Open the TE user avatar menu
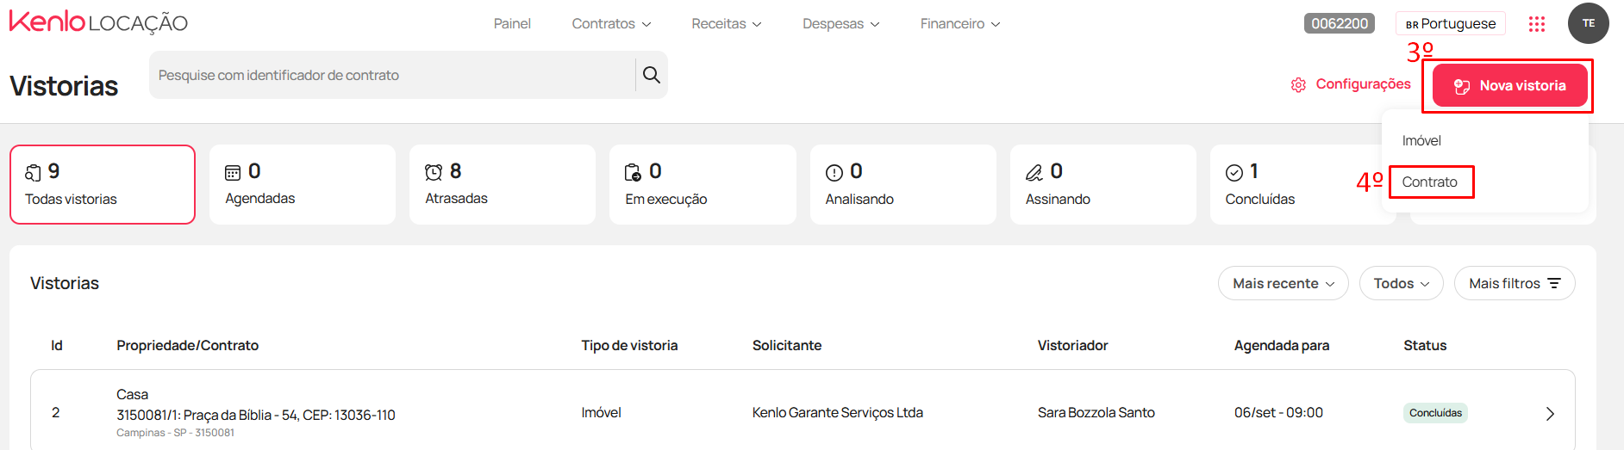The image size is (1624, 450). pos(1589,23)
